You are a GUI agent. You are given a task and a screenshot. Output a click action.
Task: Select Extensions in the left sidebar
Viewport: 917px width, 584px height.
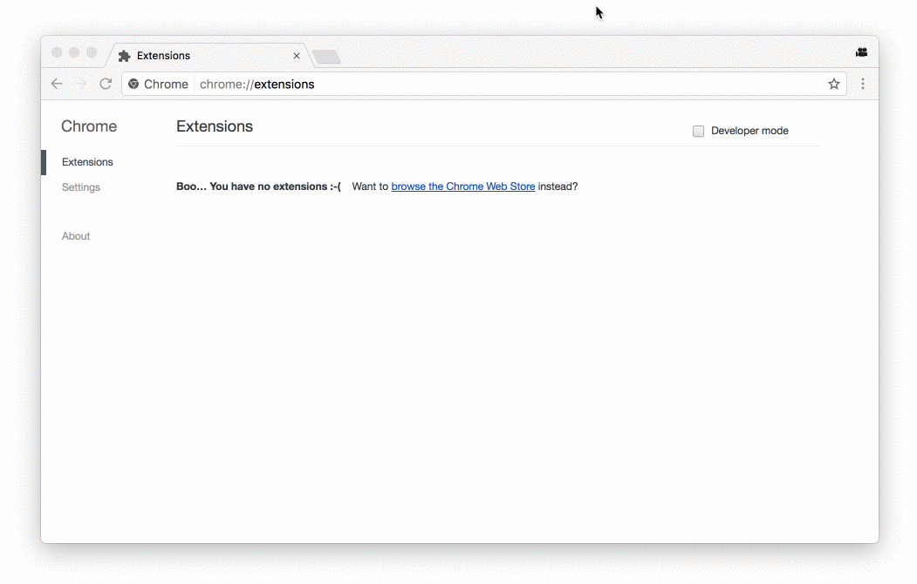(87, 162)
